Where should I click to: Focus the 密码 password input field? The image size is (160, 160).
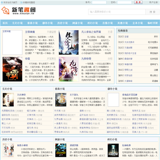tap(124, 2)
